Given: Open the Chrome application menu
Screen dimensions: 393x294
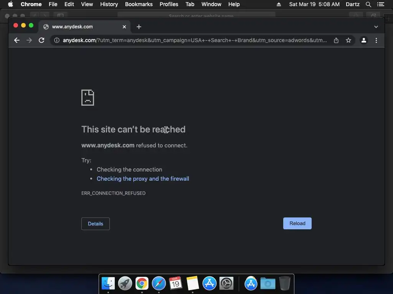Looking at the screenshot, I should click(x=31, y=4).
